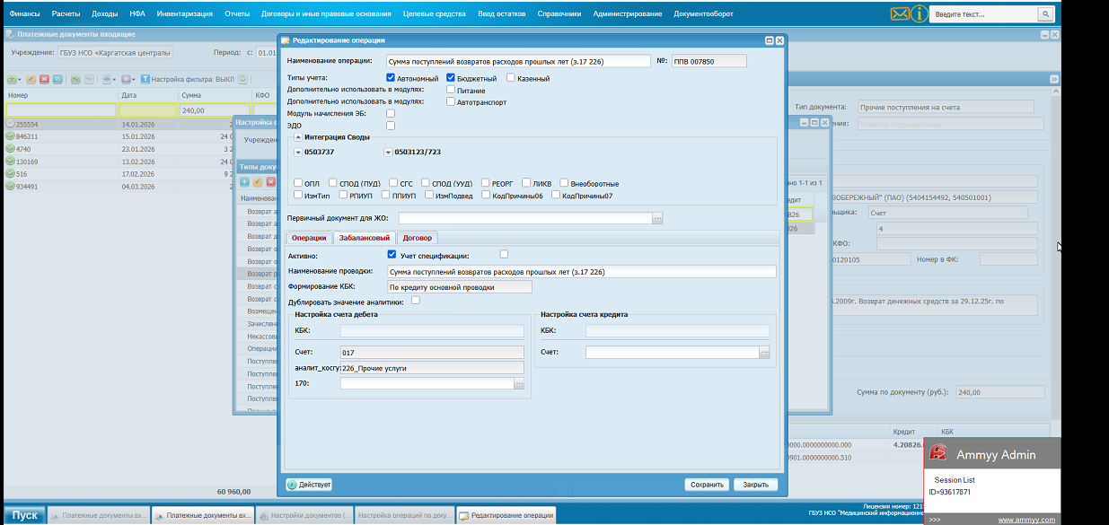Screen dimensions: 1109x525
Task: Enable the 'Питание' module checkbox
Action: 451,90
